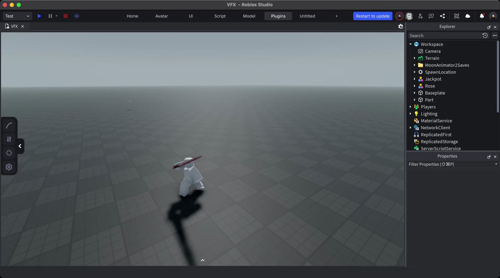Click the cloud icon in toolbar
Image resolution: width=500 pixels, height=278 pixels.
[x=467, y=16]
